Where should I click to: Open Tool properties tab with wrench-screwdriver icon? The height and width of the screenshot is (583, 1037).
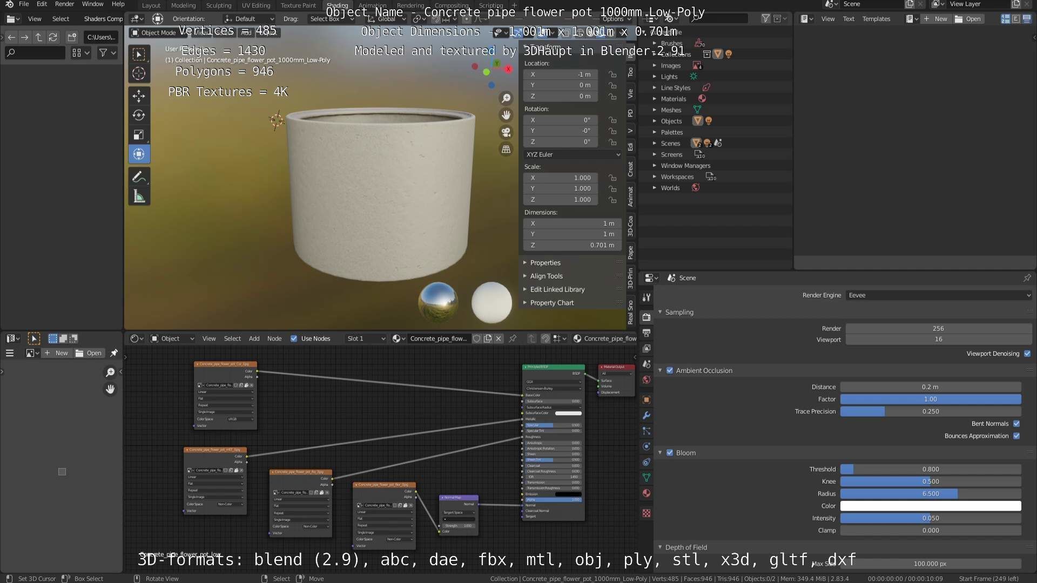647,297
